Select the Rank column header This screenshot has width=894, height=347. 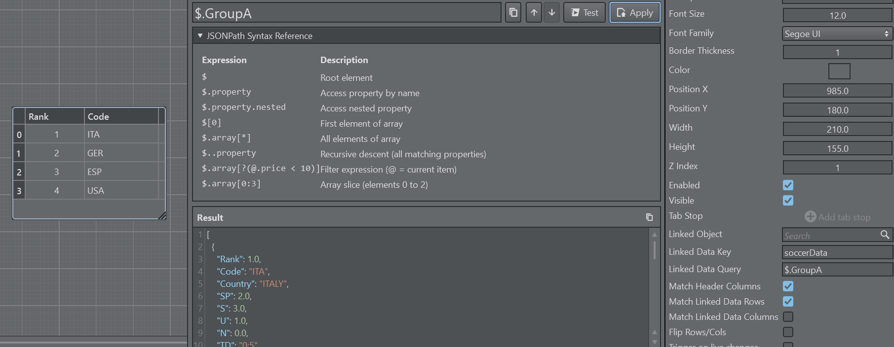[54, 117]
